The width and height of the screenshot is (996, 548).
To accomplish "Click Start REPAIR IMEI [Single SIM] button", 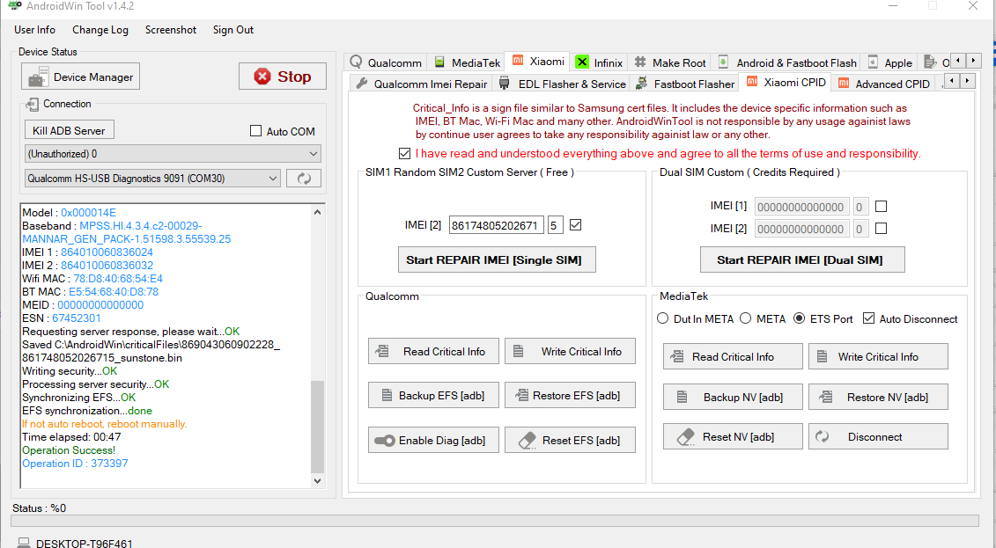I will click(497, 259).
